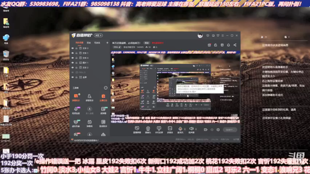
Task: Open speaker dropdown arrow
Action: pyautogui.click(x=196, y=129)
